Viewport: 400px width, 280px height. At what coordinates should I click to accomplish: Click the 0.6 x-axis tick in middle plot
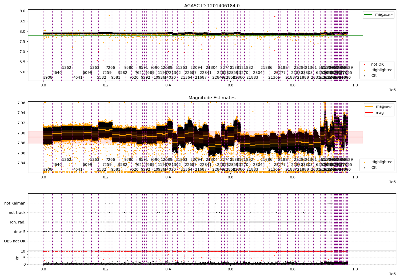point(230,177)
